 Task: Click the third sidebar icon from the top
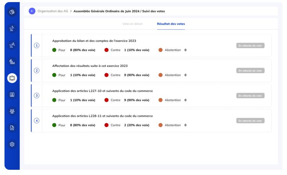(x=12, y=45)
